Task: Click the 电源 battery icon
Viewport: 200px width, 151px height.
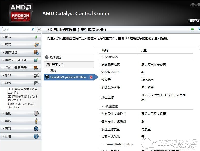Action: (x=36, y=121)
